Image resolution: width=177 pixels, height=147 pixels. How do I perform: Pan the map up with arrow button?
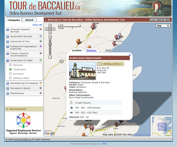click(x=50, y=25)
